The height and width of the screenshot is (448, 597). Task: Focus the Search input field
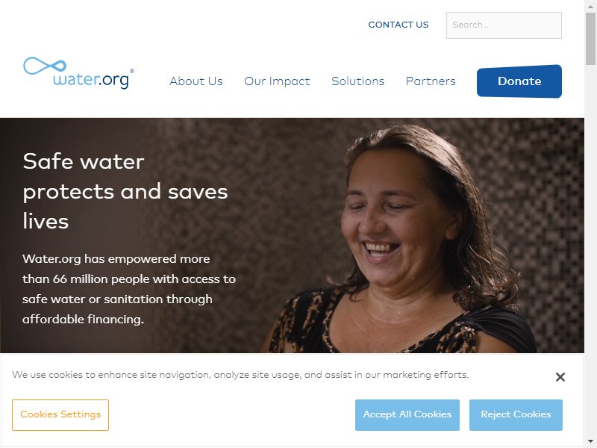coord(504,25)
